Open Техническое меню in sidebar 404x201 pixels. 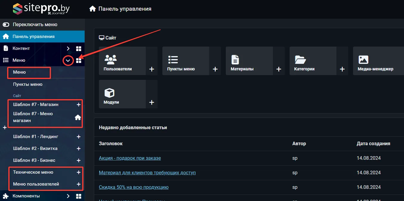pos(33,172)
